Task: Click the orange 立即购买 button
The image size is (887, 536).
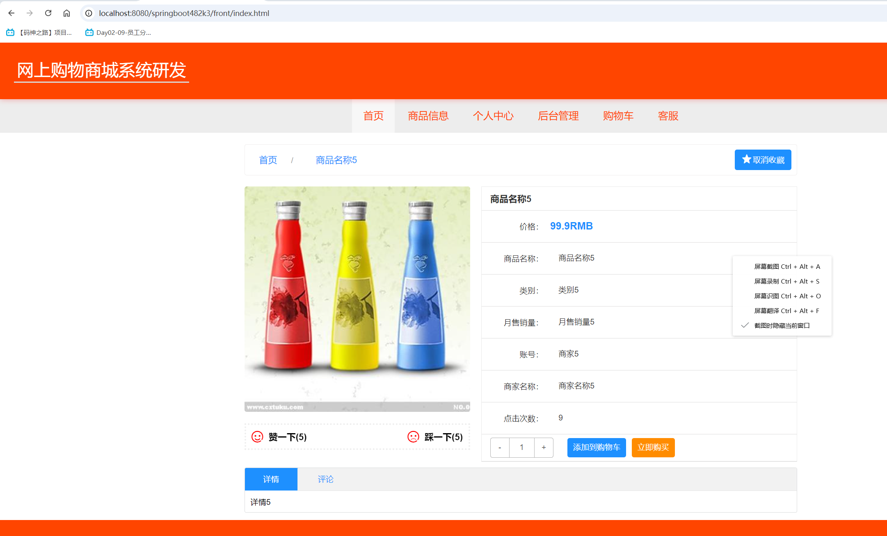Action: pos(653,447)
